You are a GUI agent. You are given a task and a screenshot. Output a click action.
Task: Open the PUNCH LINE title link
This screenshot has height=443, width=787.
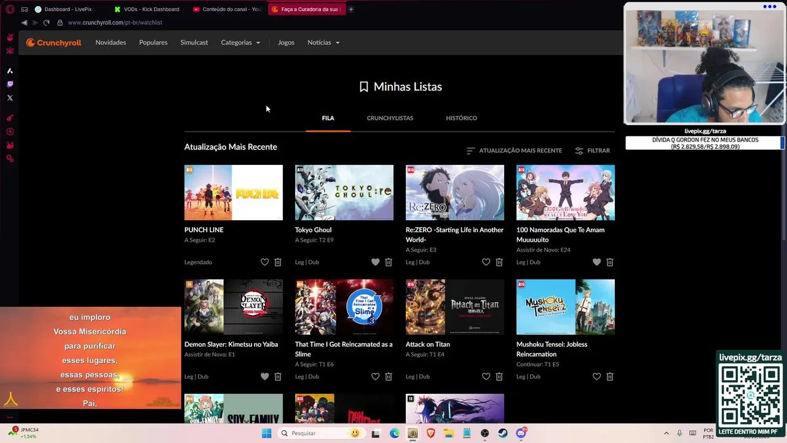(204, 230)
